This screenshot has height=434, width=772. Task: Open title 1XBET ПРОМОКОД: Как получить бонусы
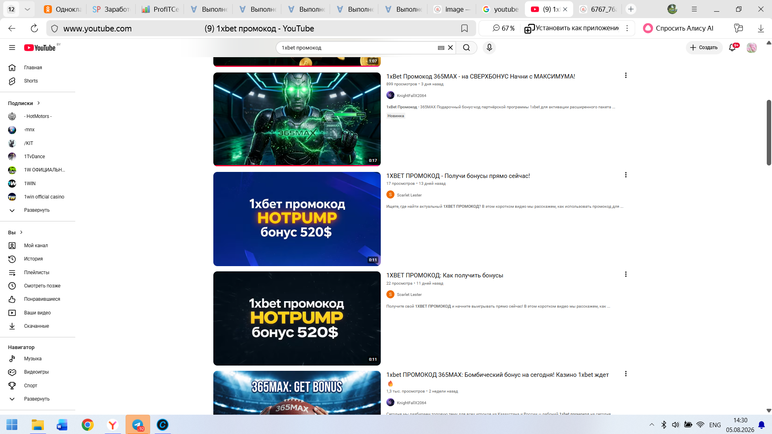tap(445, 275)
